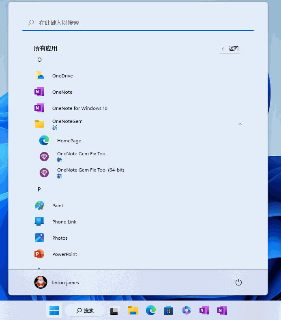
Task: Click the Phone Link text label
Action: click(64, 221)
